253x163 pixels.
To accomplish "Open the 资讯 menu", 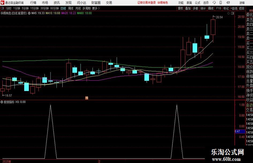I will [x=57, y=3].
